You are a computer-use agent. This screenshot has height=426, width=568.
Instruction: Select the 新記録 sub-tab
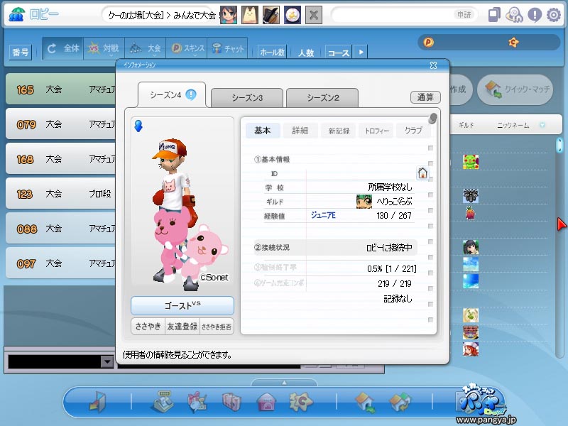pyautogui.click(x=339, y=131)
